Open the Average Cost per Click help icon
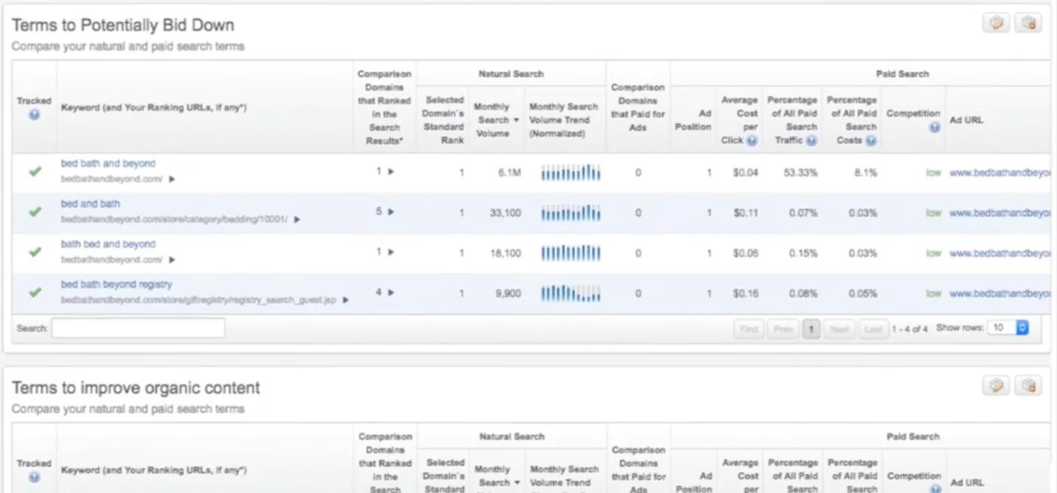This screenshot has width=1057, height=493. 752,140
